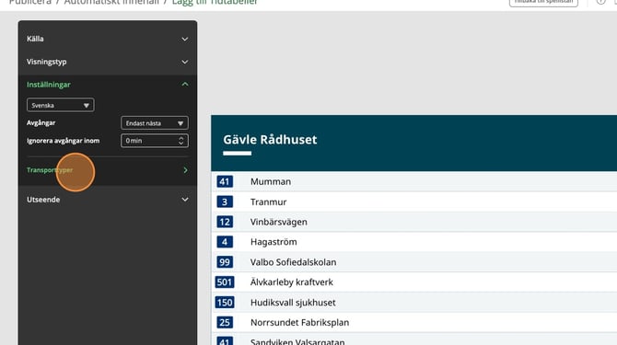Select the 'Hudiksvall sjukhuset' destination text
The image size is (617, 345).
[x=293, y=303]
